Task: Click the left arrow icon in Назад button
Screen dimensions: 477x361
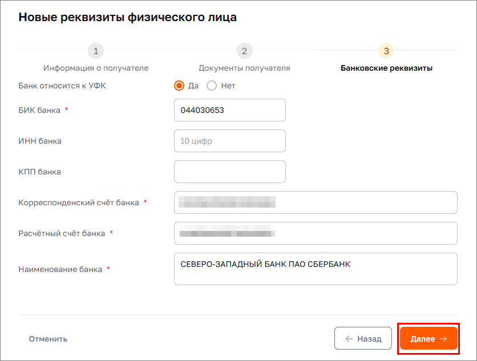Action: pyautogui.click(x=349, y=338)
